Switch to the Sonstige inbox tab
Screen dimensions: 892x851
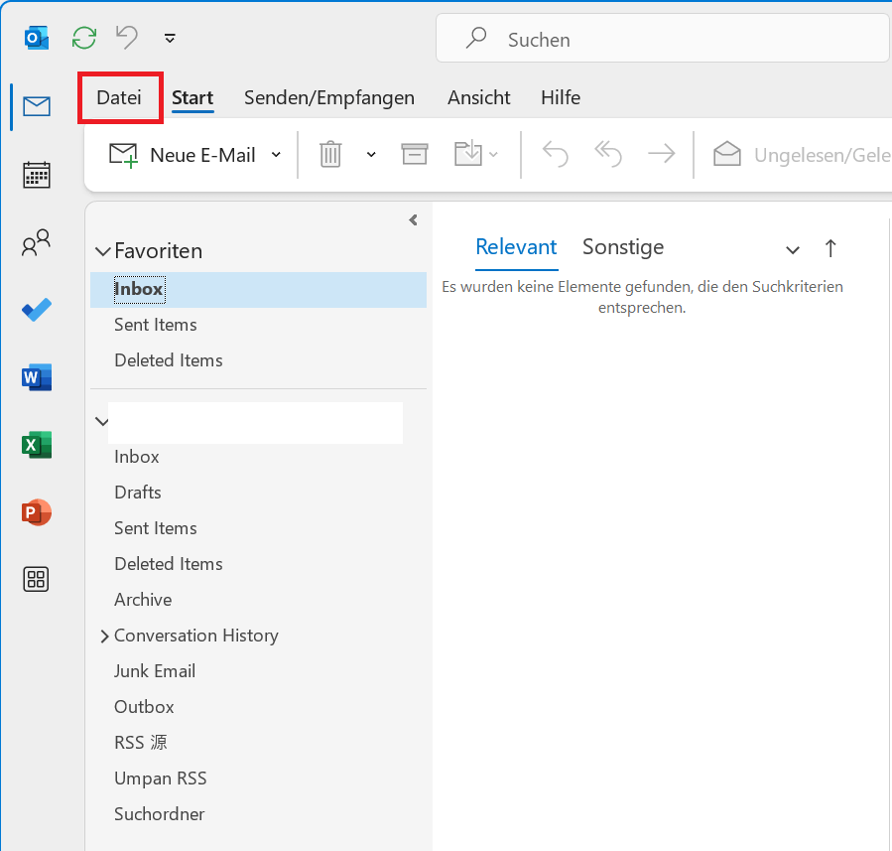pos(623,247)
